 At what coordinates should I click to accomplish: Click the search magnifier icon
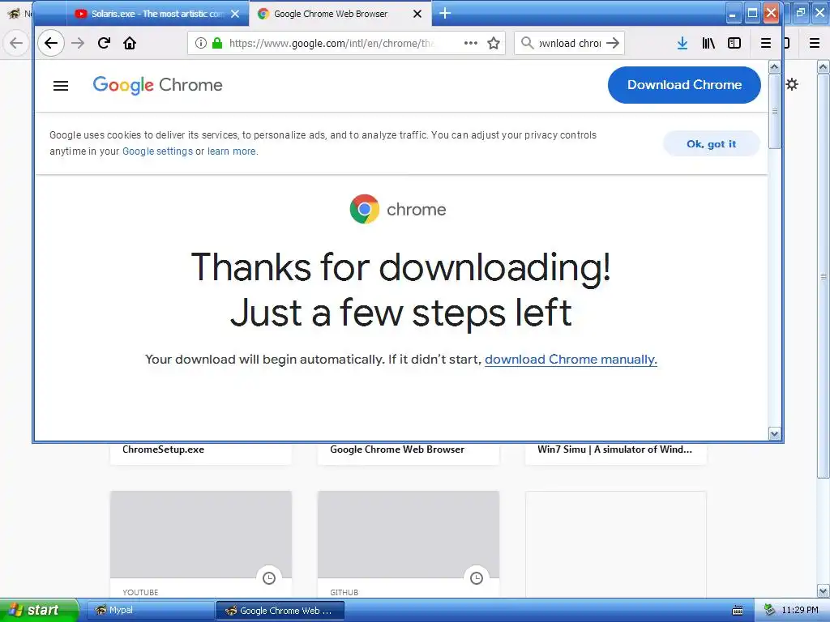coord(527,43)
